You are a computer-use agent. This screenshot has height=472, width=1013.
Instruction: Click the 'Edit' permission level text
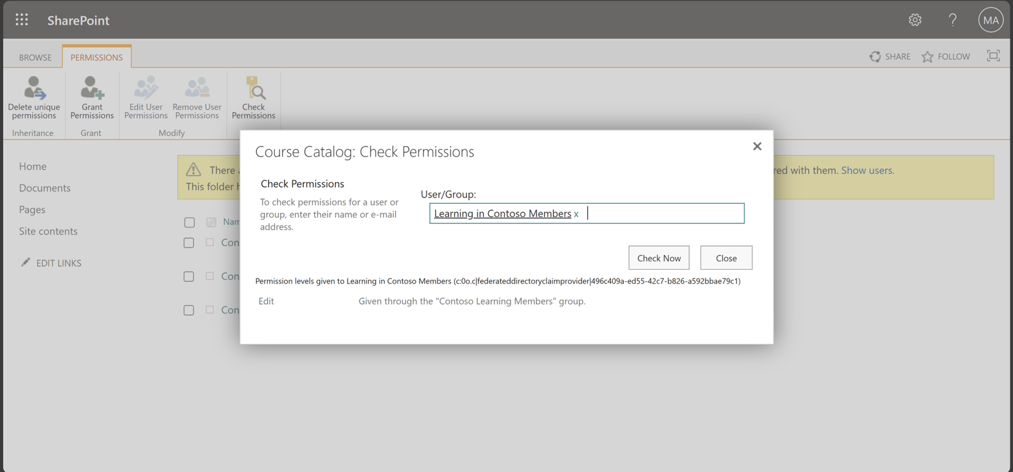[266, 301]
